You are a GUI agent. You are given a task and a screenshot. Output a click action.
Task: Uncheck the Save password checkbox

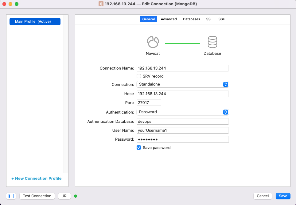pyautogui.click(x=139, y=148)
